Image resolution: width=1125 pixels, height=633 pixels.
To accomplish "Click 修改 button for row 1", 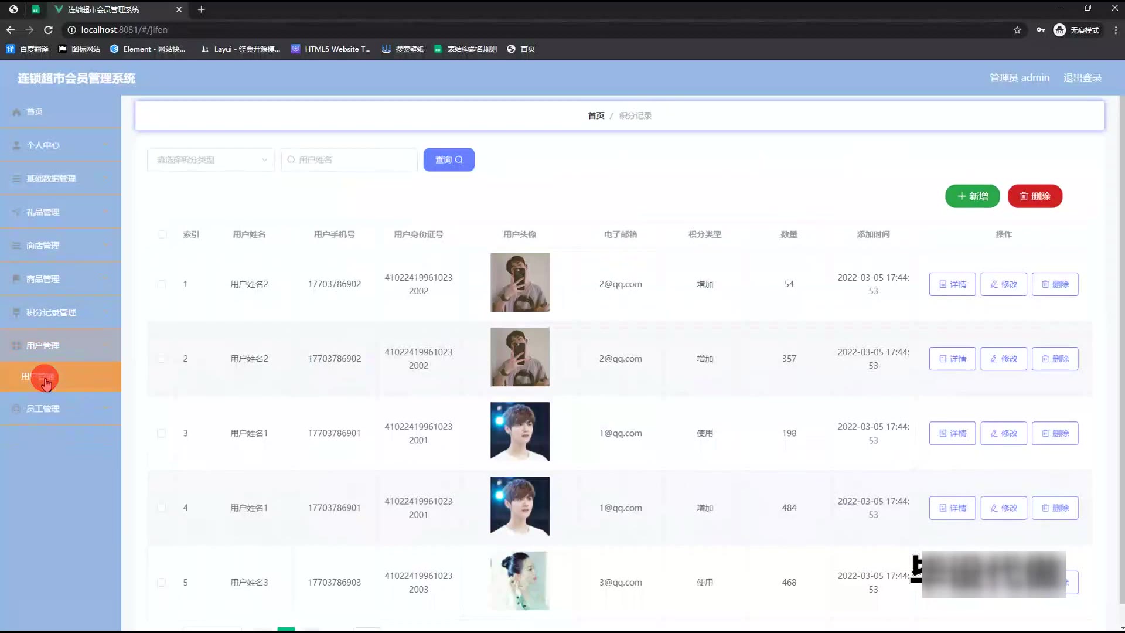I will (1004, 284).
